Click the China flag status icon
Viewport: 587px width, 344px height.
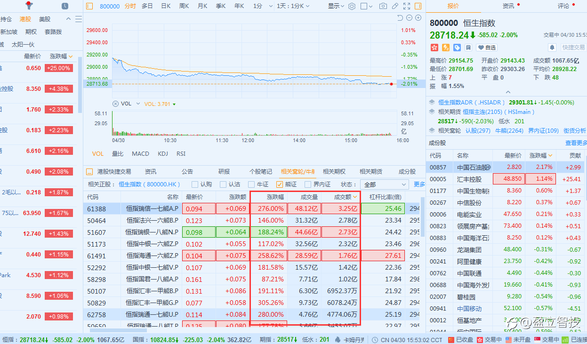451,340
